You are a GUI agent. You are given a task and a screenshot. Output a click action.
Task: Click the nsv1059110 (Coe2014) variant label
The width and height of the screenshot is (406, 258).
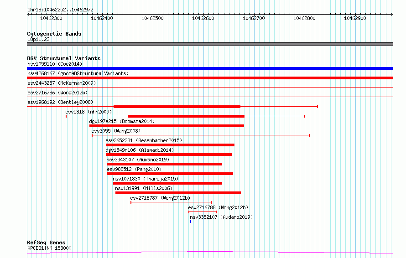pyautogui.click(x=55, y=64)
